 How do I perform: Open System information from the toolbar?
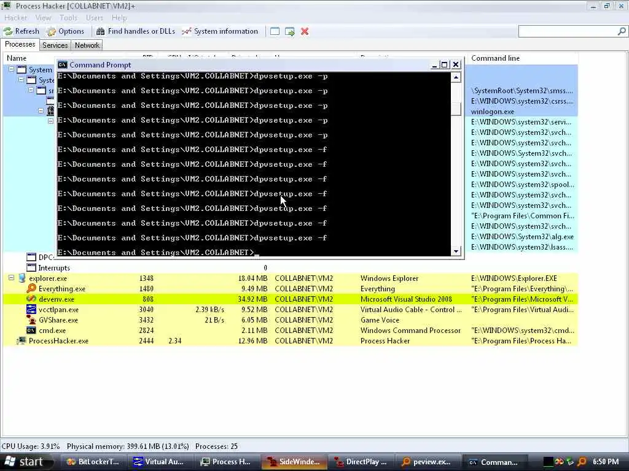(220, 31)
